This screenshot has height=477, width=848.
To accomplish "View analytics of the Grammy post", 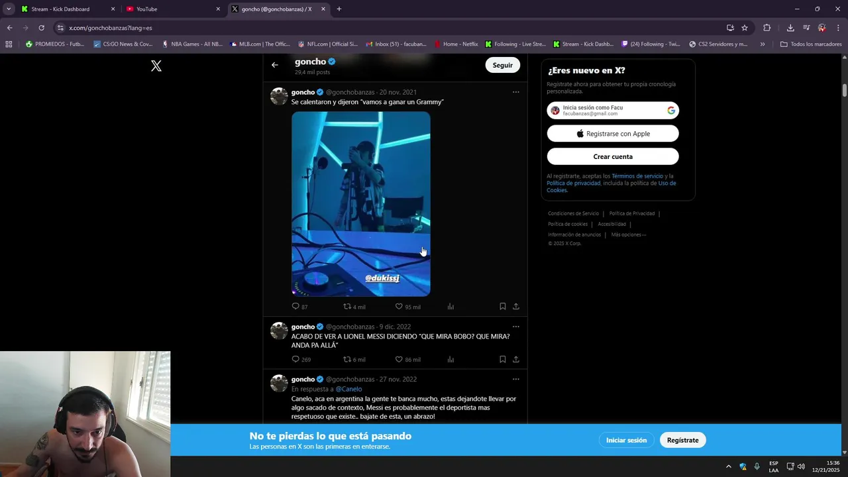I will coord(450,306).
